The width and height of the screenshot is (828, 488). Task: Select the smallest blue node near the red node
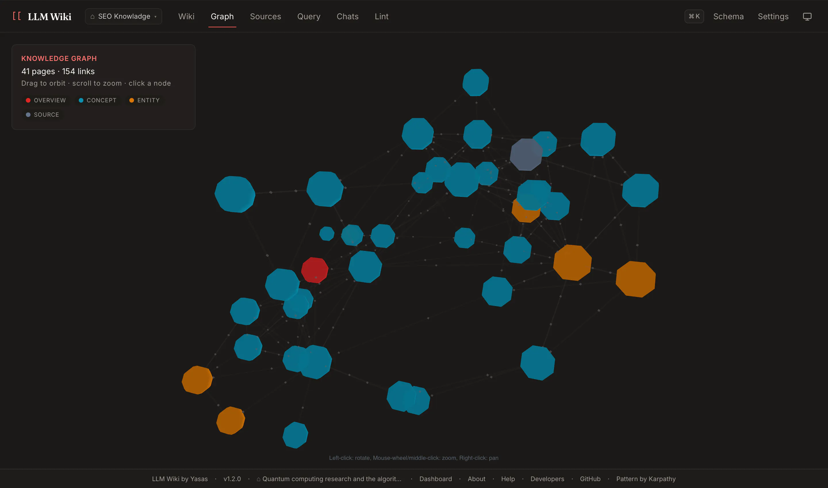[x=327, y=233]
